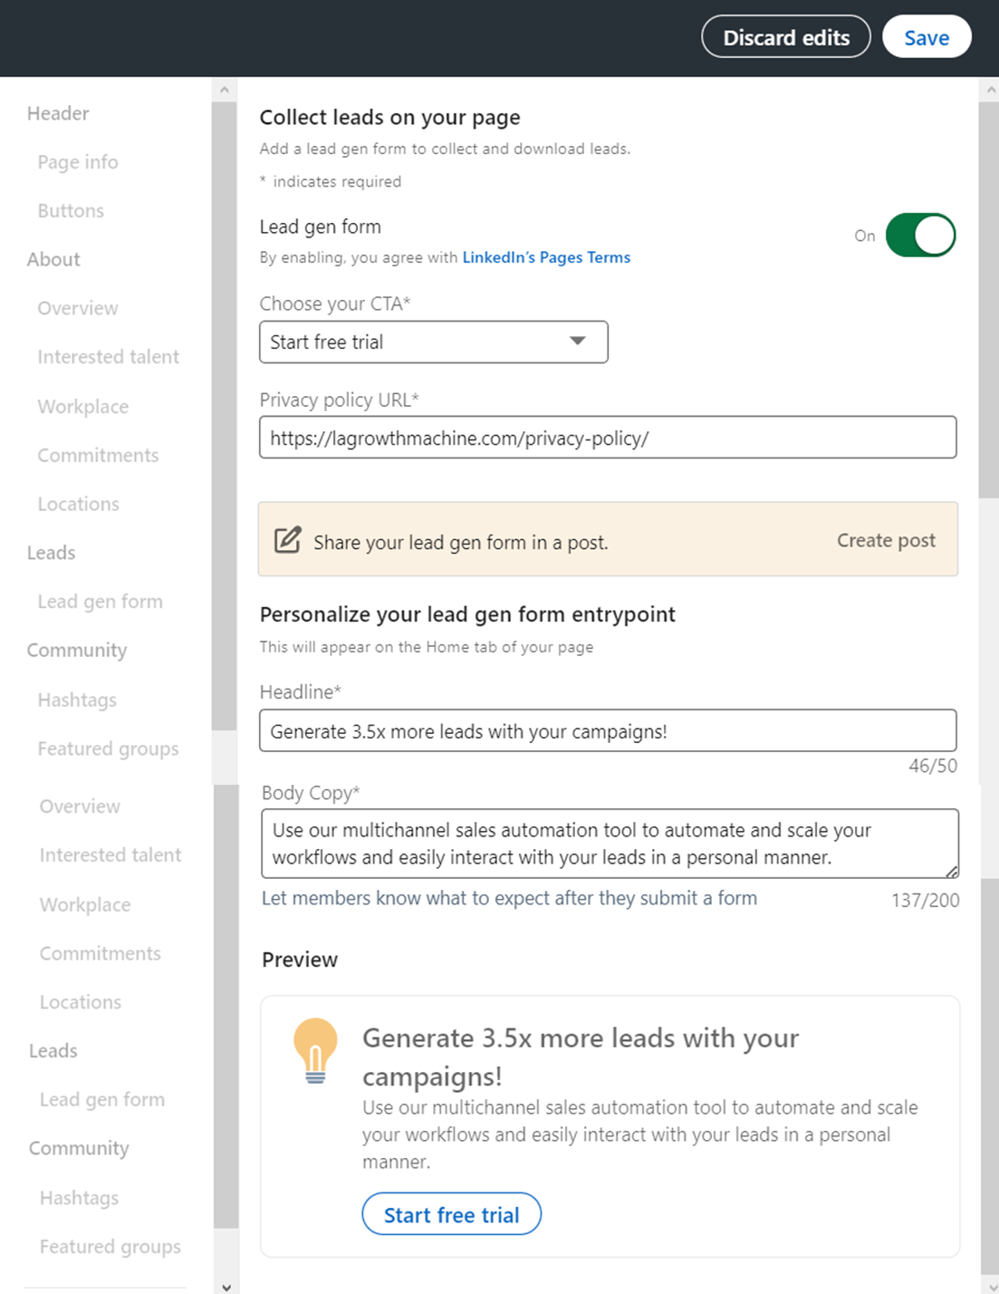Open 'Commitments' from the sidebar

99,455
